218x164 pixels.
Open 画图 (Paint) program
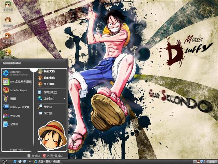[13, 98]
